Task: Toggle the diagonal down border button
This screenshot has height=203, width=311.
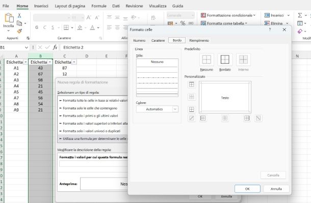Action: 258,118
